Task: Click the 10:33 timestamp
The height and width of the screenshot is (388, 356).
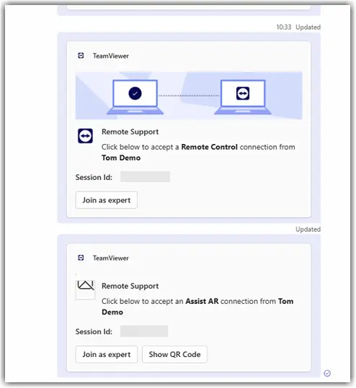Action: pos(284,27)
